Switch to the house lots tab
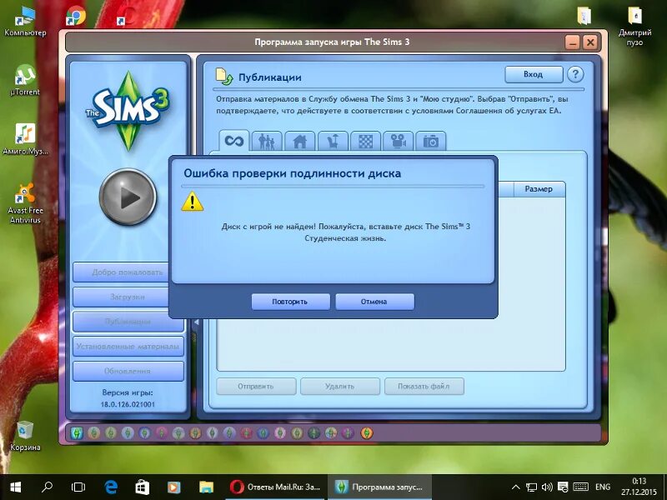 [x=299, y=141]
